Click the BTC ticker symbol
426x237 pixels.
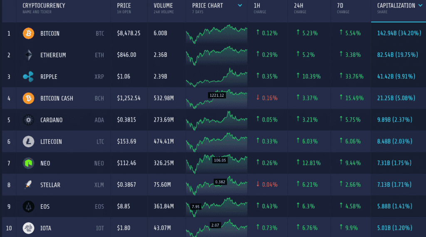(x=100, y=33)
